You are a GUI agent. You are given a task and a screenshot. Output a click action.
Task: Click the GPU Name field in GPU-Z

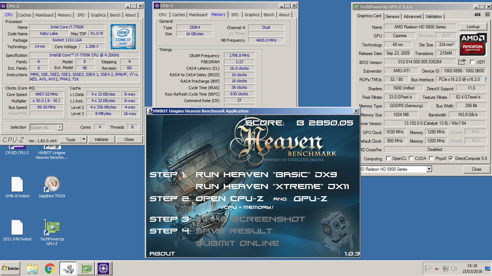pos(420,27)
